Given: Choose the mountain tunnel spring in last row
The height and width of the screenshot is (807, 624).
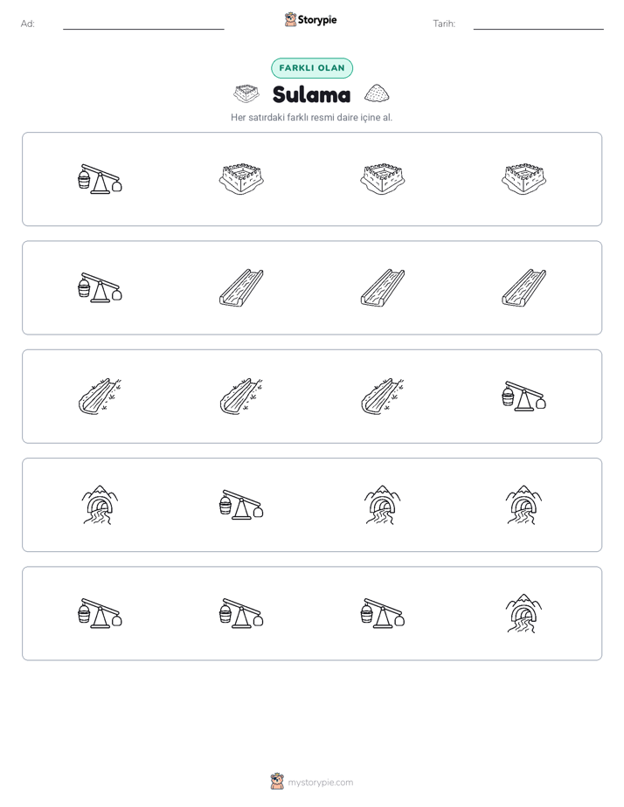Looking at the screenshot, I should (x=524, y=613).
